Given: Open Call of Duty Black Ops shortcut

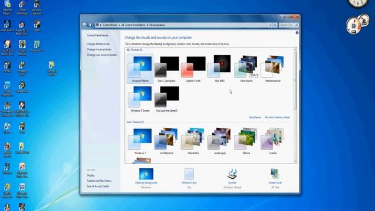Looking at the screenshot, I should [x=7, y=48].
